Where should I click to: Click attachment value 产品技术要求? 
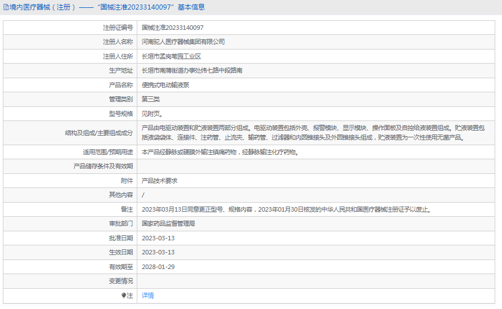coord(159,181)
